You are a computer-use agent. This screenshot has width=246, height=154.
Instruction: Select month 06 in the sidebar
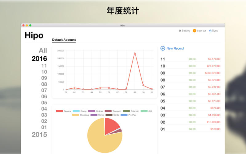[x=44, y=96]
